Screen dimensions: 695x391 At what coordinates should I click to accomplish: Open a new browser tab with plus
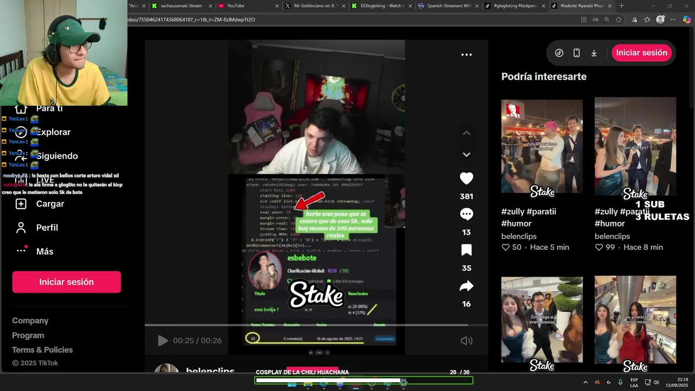coord(622,6)
